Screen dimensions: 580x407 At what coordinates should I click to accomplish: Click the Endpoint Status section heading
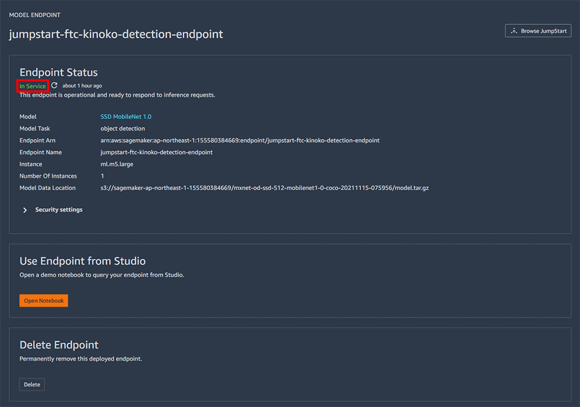tap(59, 72)
